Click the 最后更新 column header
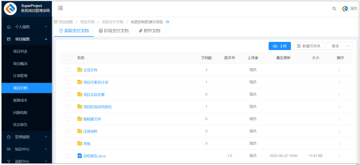Viewport: 360px width, 165px height. tap(284, 58)
